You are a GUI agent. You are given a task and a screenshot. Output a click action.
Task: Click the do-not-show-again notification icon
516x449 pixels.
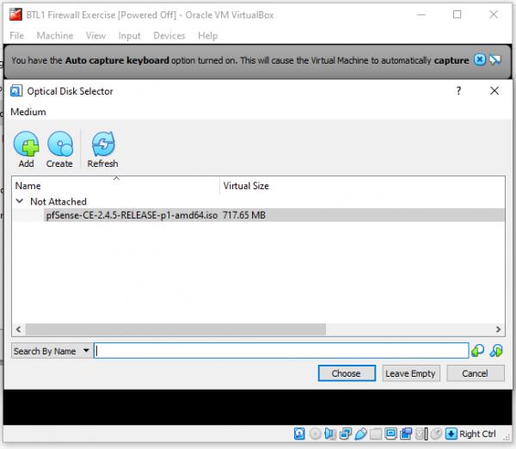(x=495, y=59)
